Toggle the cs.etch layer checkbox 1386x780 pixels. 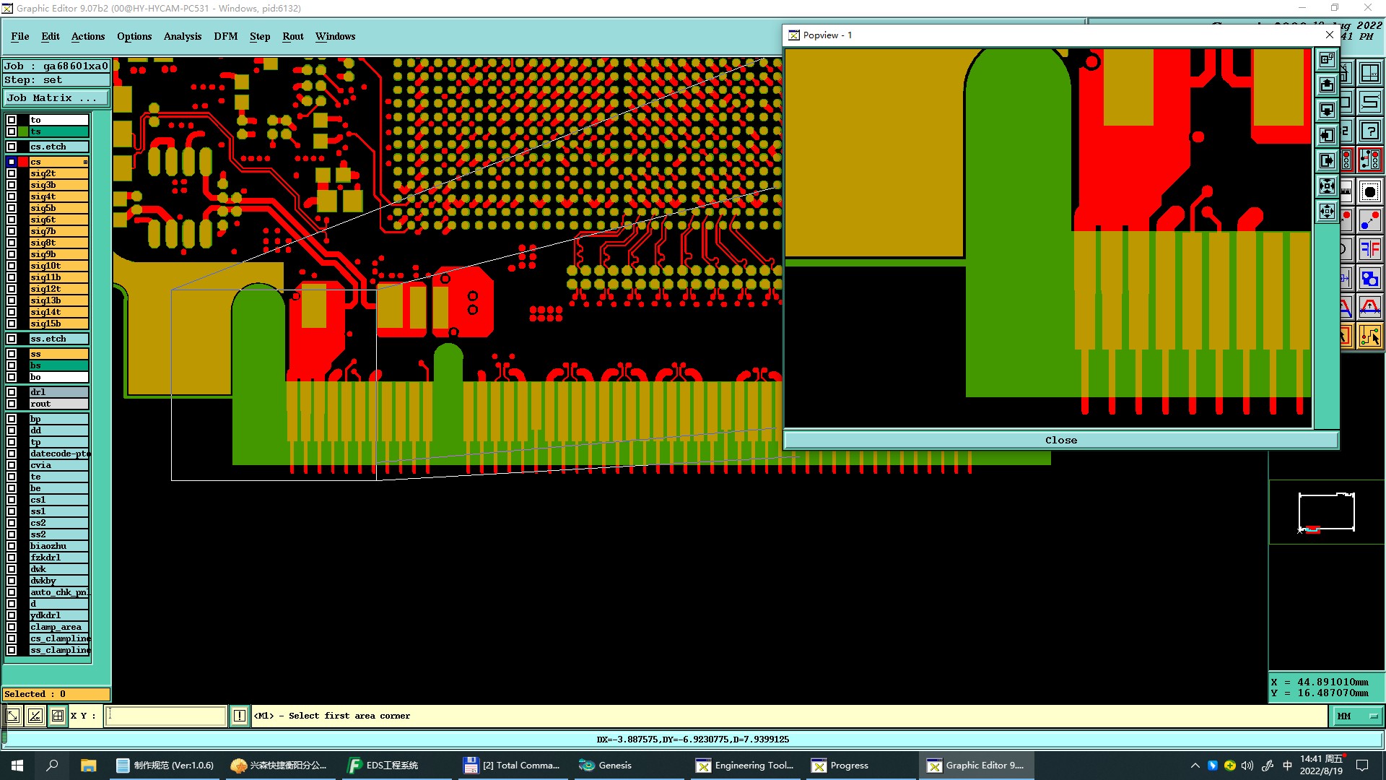(x=12, y=147)
